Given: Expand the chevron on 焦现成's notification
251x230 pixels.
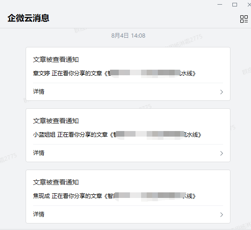Looking at the screenshot, I should click(222, 215).
